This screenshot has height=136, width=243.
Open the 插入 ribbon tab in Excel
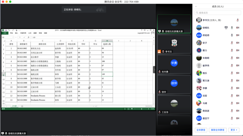coord(17,33)
